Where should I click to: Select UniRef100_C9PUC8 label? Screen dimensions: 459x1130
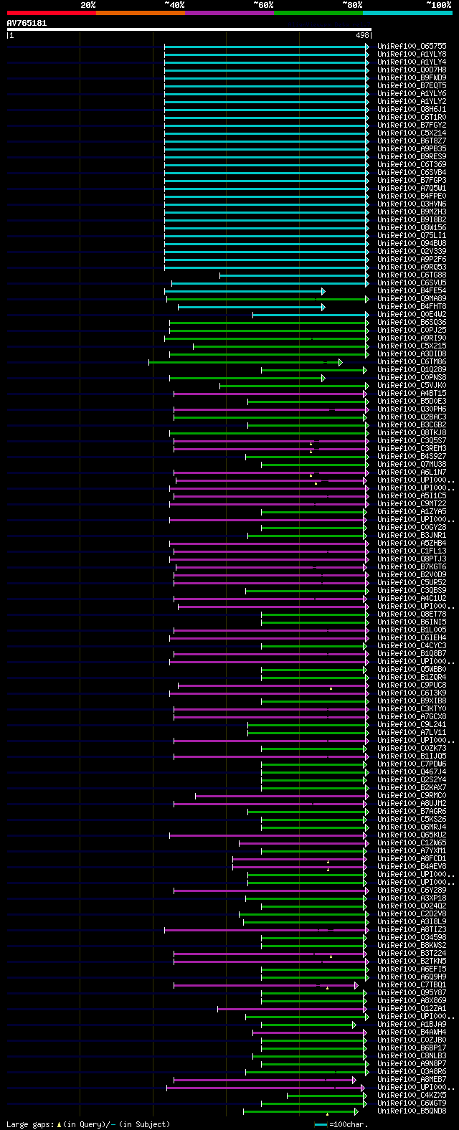tap(412, 685)
